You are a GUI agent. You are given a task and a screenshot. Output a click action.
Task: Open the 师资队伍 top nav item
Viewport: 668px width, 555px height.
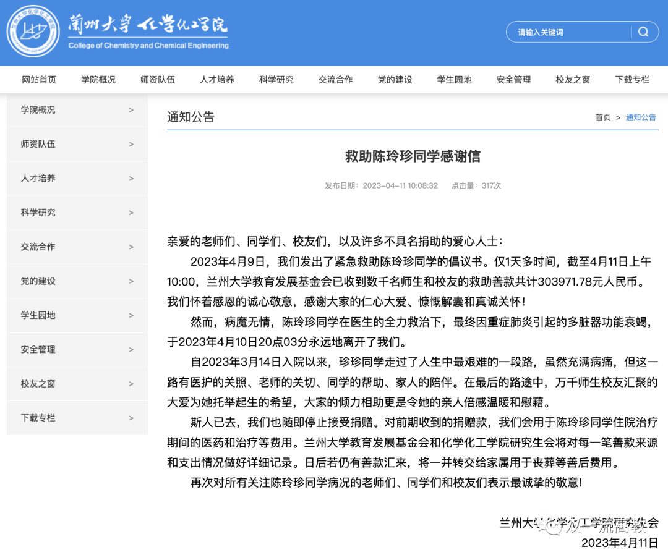(x=158, y=80)
